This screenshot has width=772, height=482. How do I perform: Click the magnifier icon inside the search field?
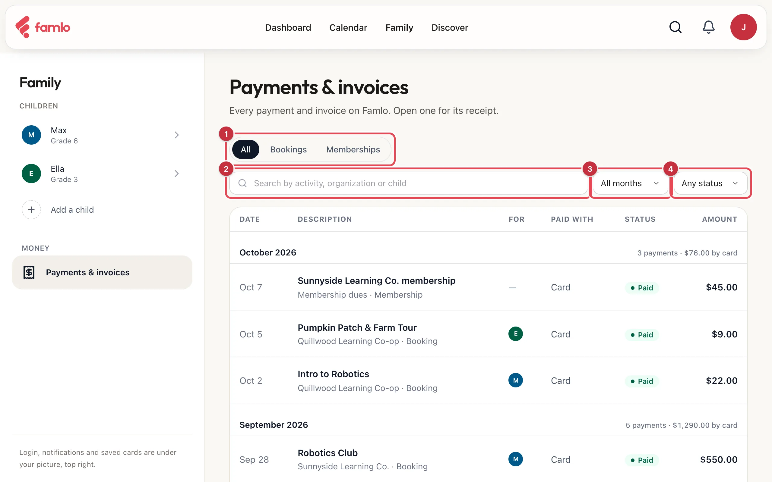(242, 183)
